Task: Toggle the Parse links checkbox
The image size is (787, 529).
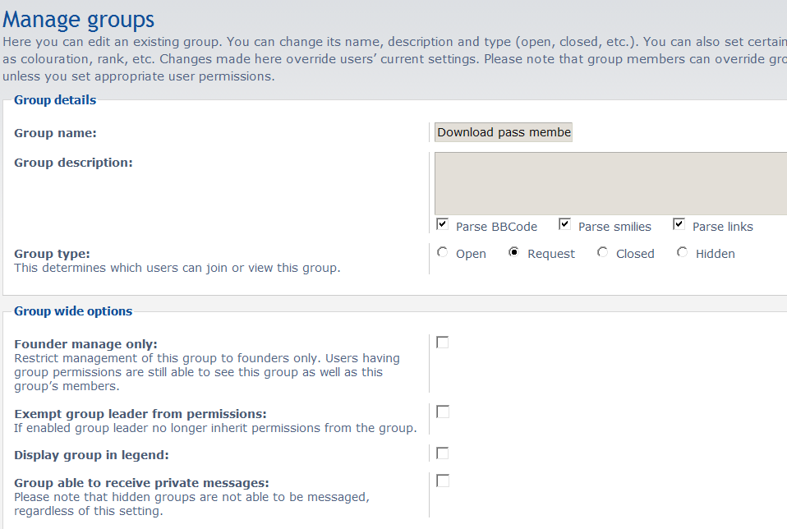Action: [x=679, y=224]
